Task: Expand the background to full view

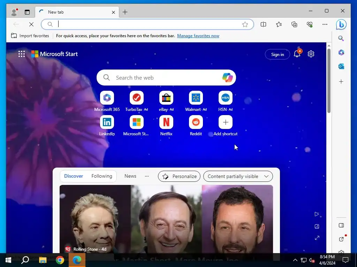Action: coord(317,238)
